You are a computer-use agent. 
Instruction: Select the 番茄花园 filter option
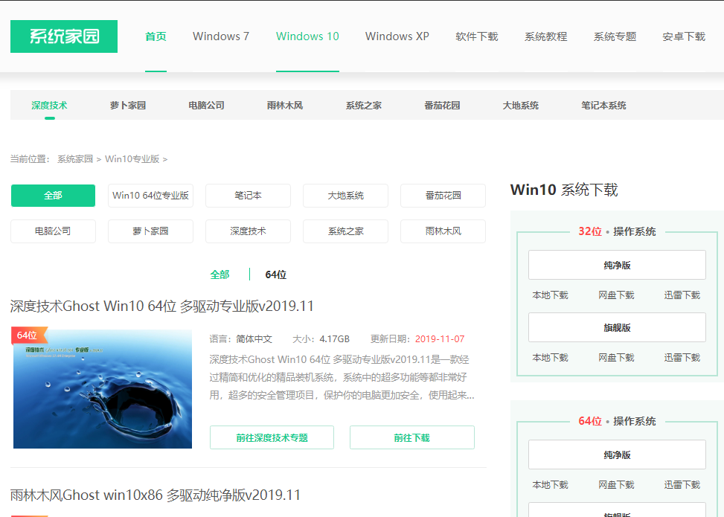443,195
